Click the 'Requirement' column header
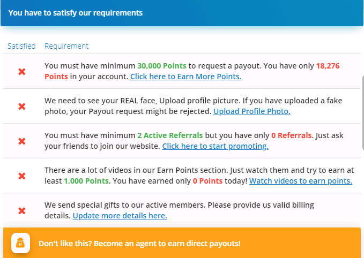The height and width of the screenshot is (258, 364). click(66, 46)
